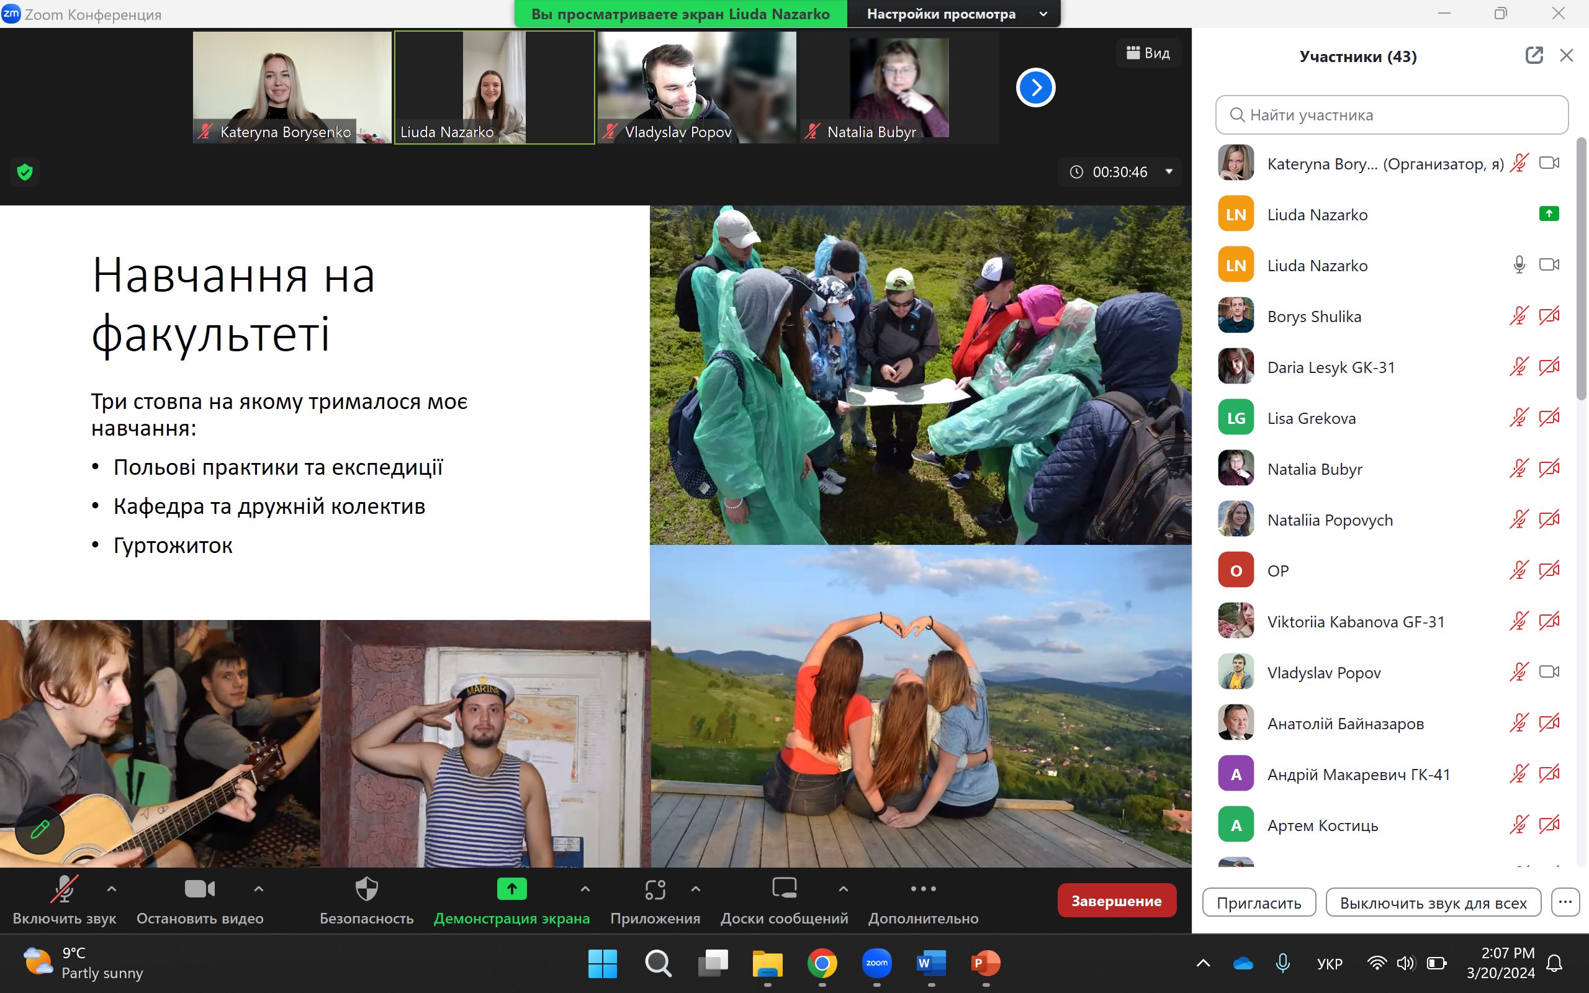The width and height of the screenshot is (1589, 993).
Task: Open PowerPoint from the Windows taskbar
Action: coord(985,963)
